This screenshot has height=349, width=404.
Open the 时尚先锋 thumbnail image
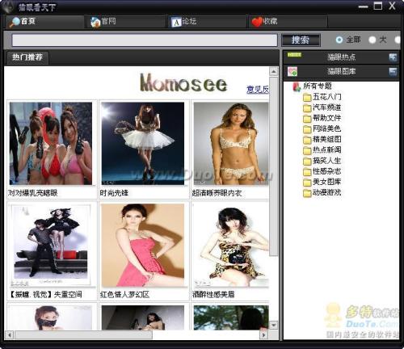(x=143, y=144)
